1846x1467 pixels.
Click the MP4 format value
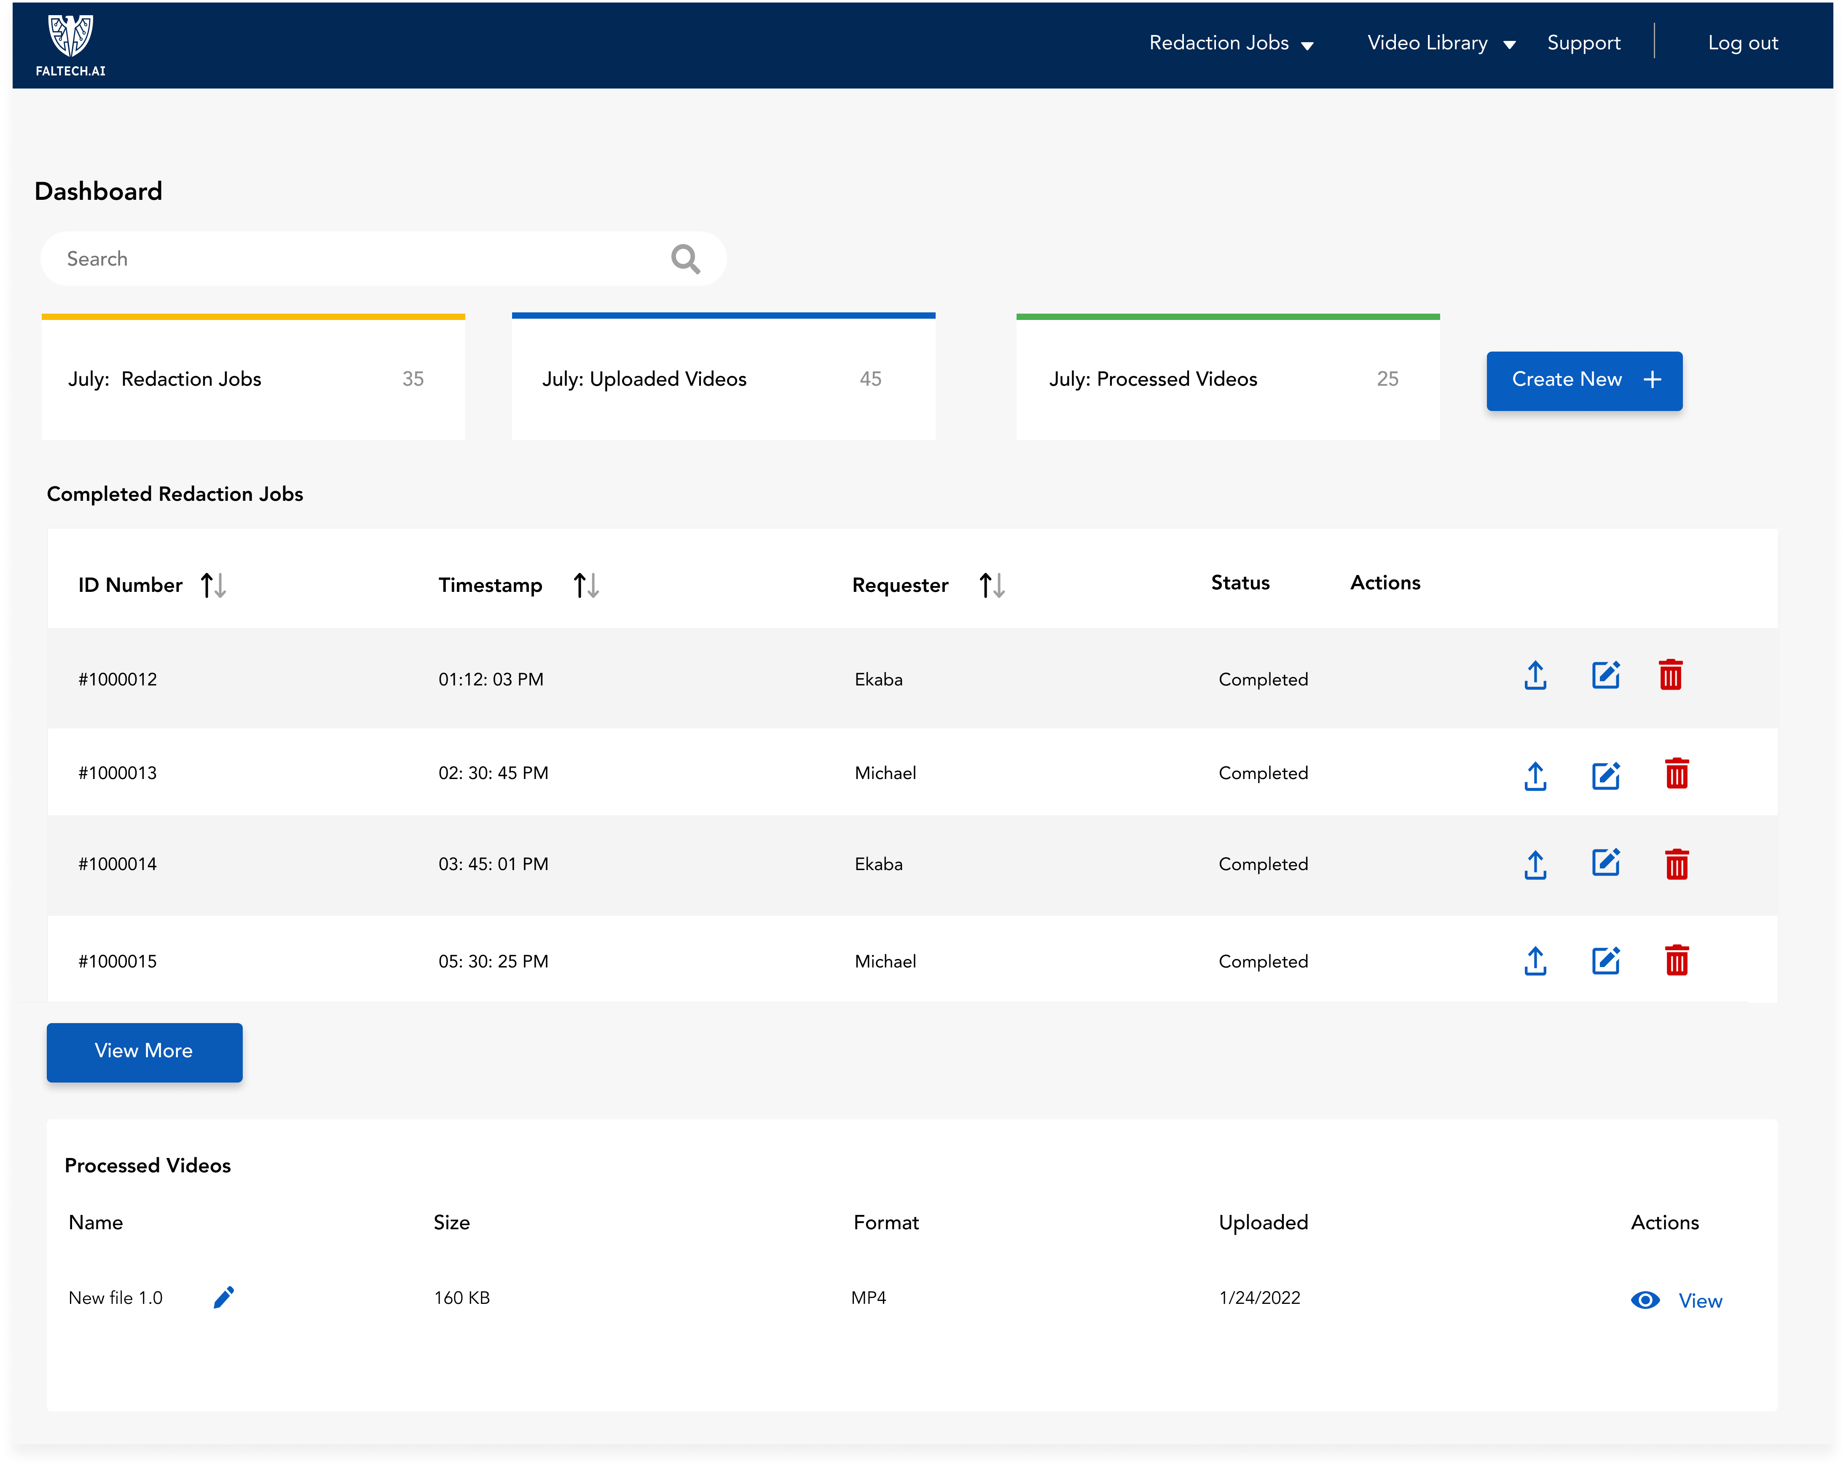pyautogui.click(x=868, y=1298)
